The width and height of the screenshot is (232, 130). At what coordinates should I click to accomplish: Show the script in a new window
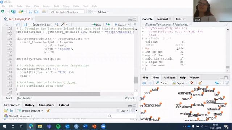tap(18, 25)
